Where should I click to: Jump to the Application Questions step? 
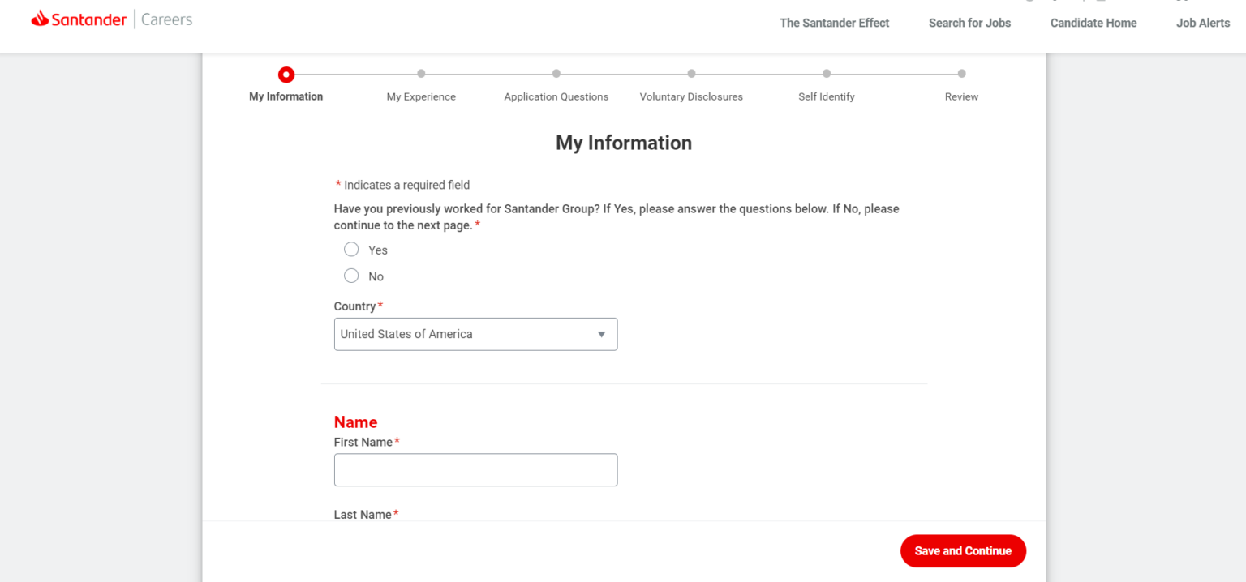[556, 96]
